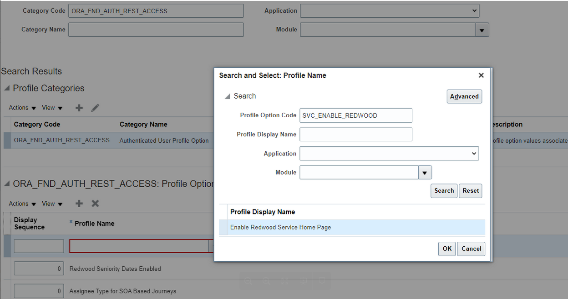Viewport: 568px width, 299px height.
Task: Click Authenticated User Profile Option cell
Action: (167, 140)
